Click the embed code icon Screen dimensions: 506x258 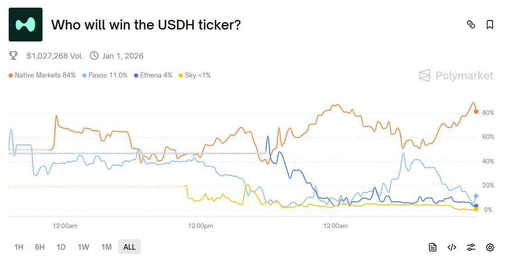452,247
